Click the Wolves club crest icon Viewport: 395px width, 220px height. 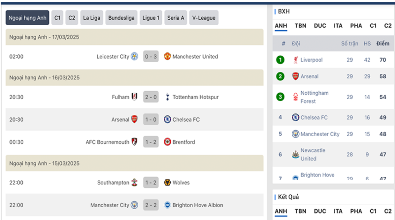167,182
